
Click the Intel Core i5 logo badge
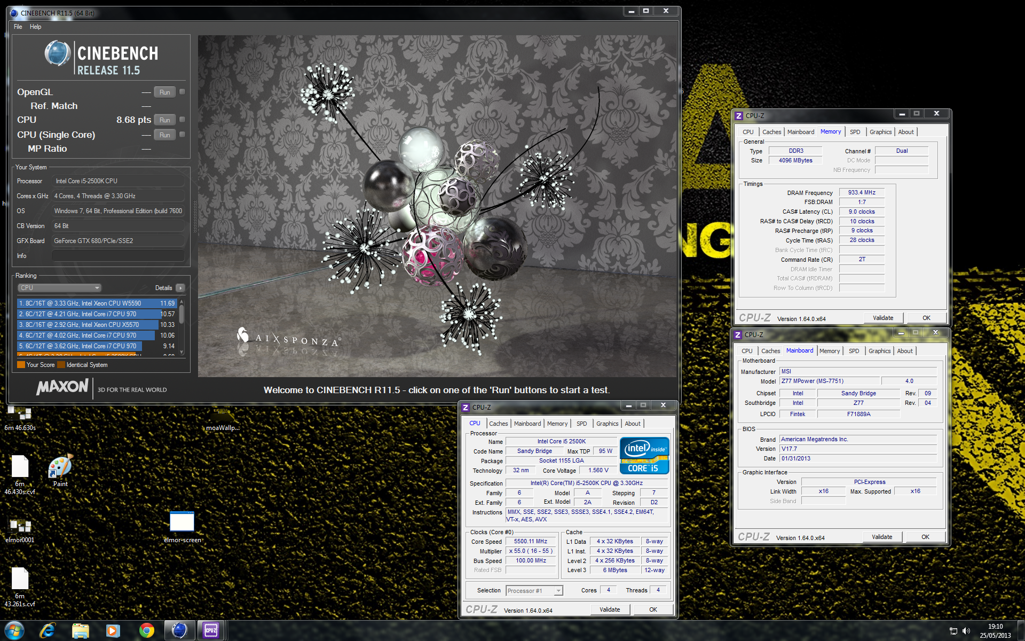click(x=644, y=456)
